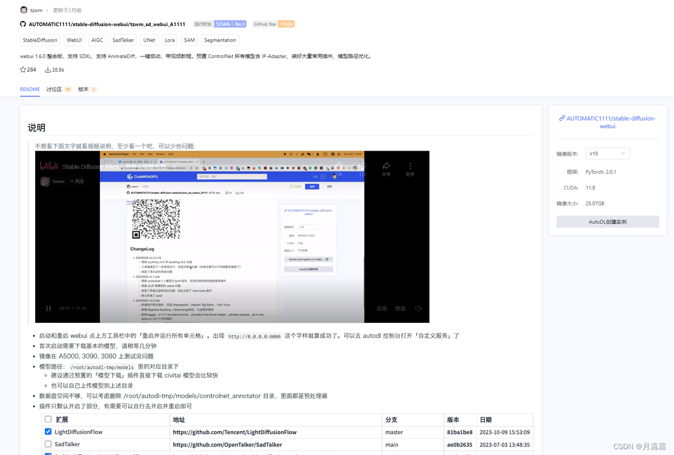The width and height of the screenshot is (674, 455).
Task: Click the main branch cell of SadTalker
Action: (392, 445)
